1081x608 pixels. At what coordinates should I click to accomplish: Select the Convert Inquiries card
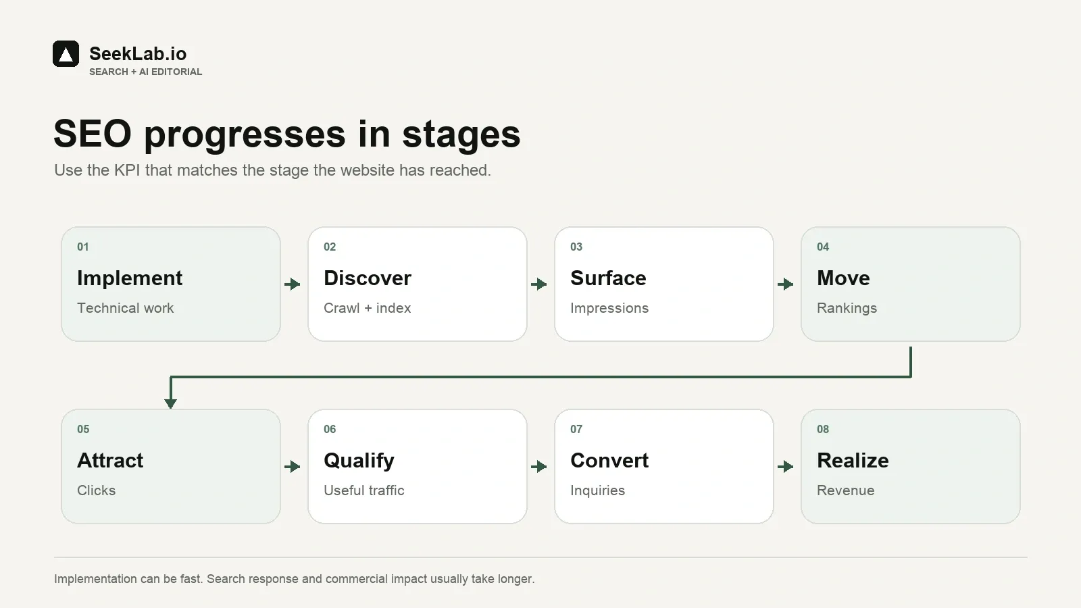tap(664, 467)
